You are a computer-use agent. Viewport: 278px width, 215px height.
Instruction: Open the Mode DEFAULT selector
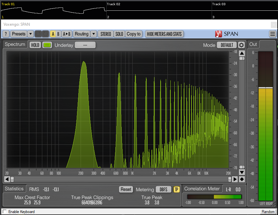click(227, 45)
